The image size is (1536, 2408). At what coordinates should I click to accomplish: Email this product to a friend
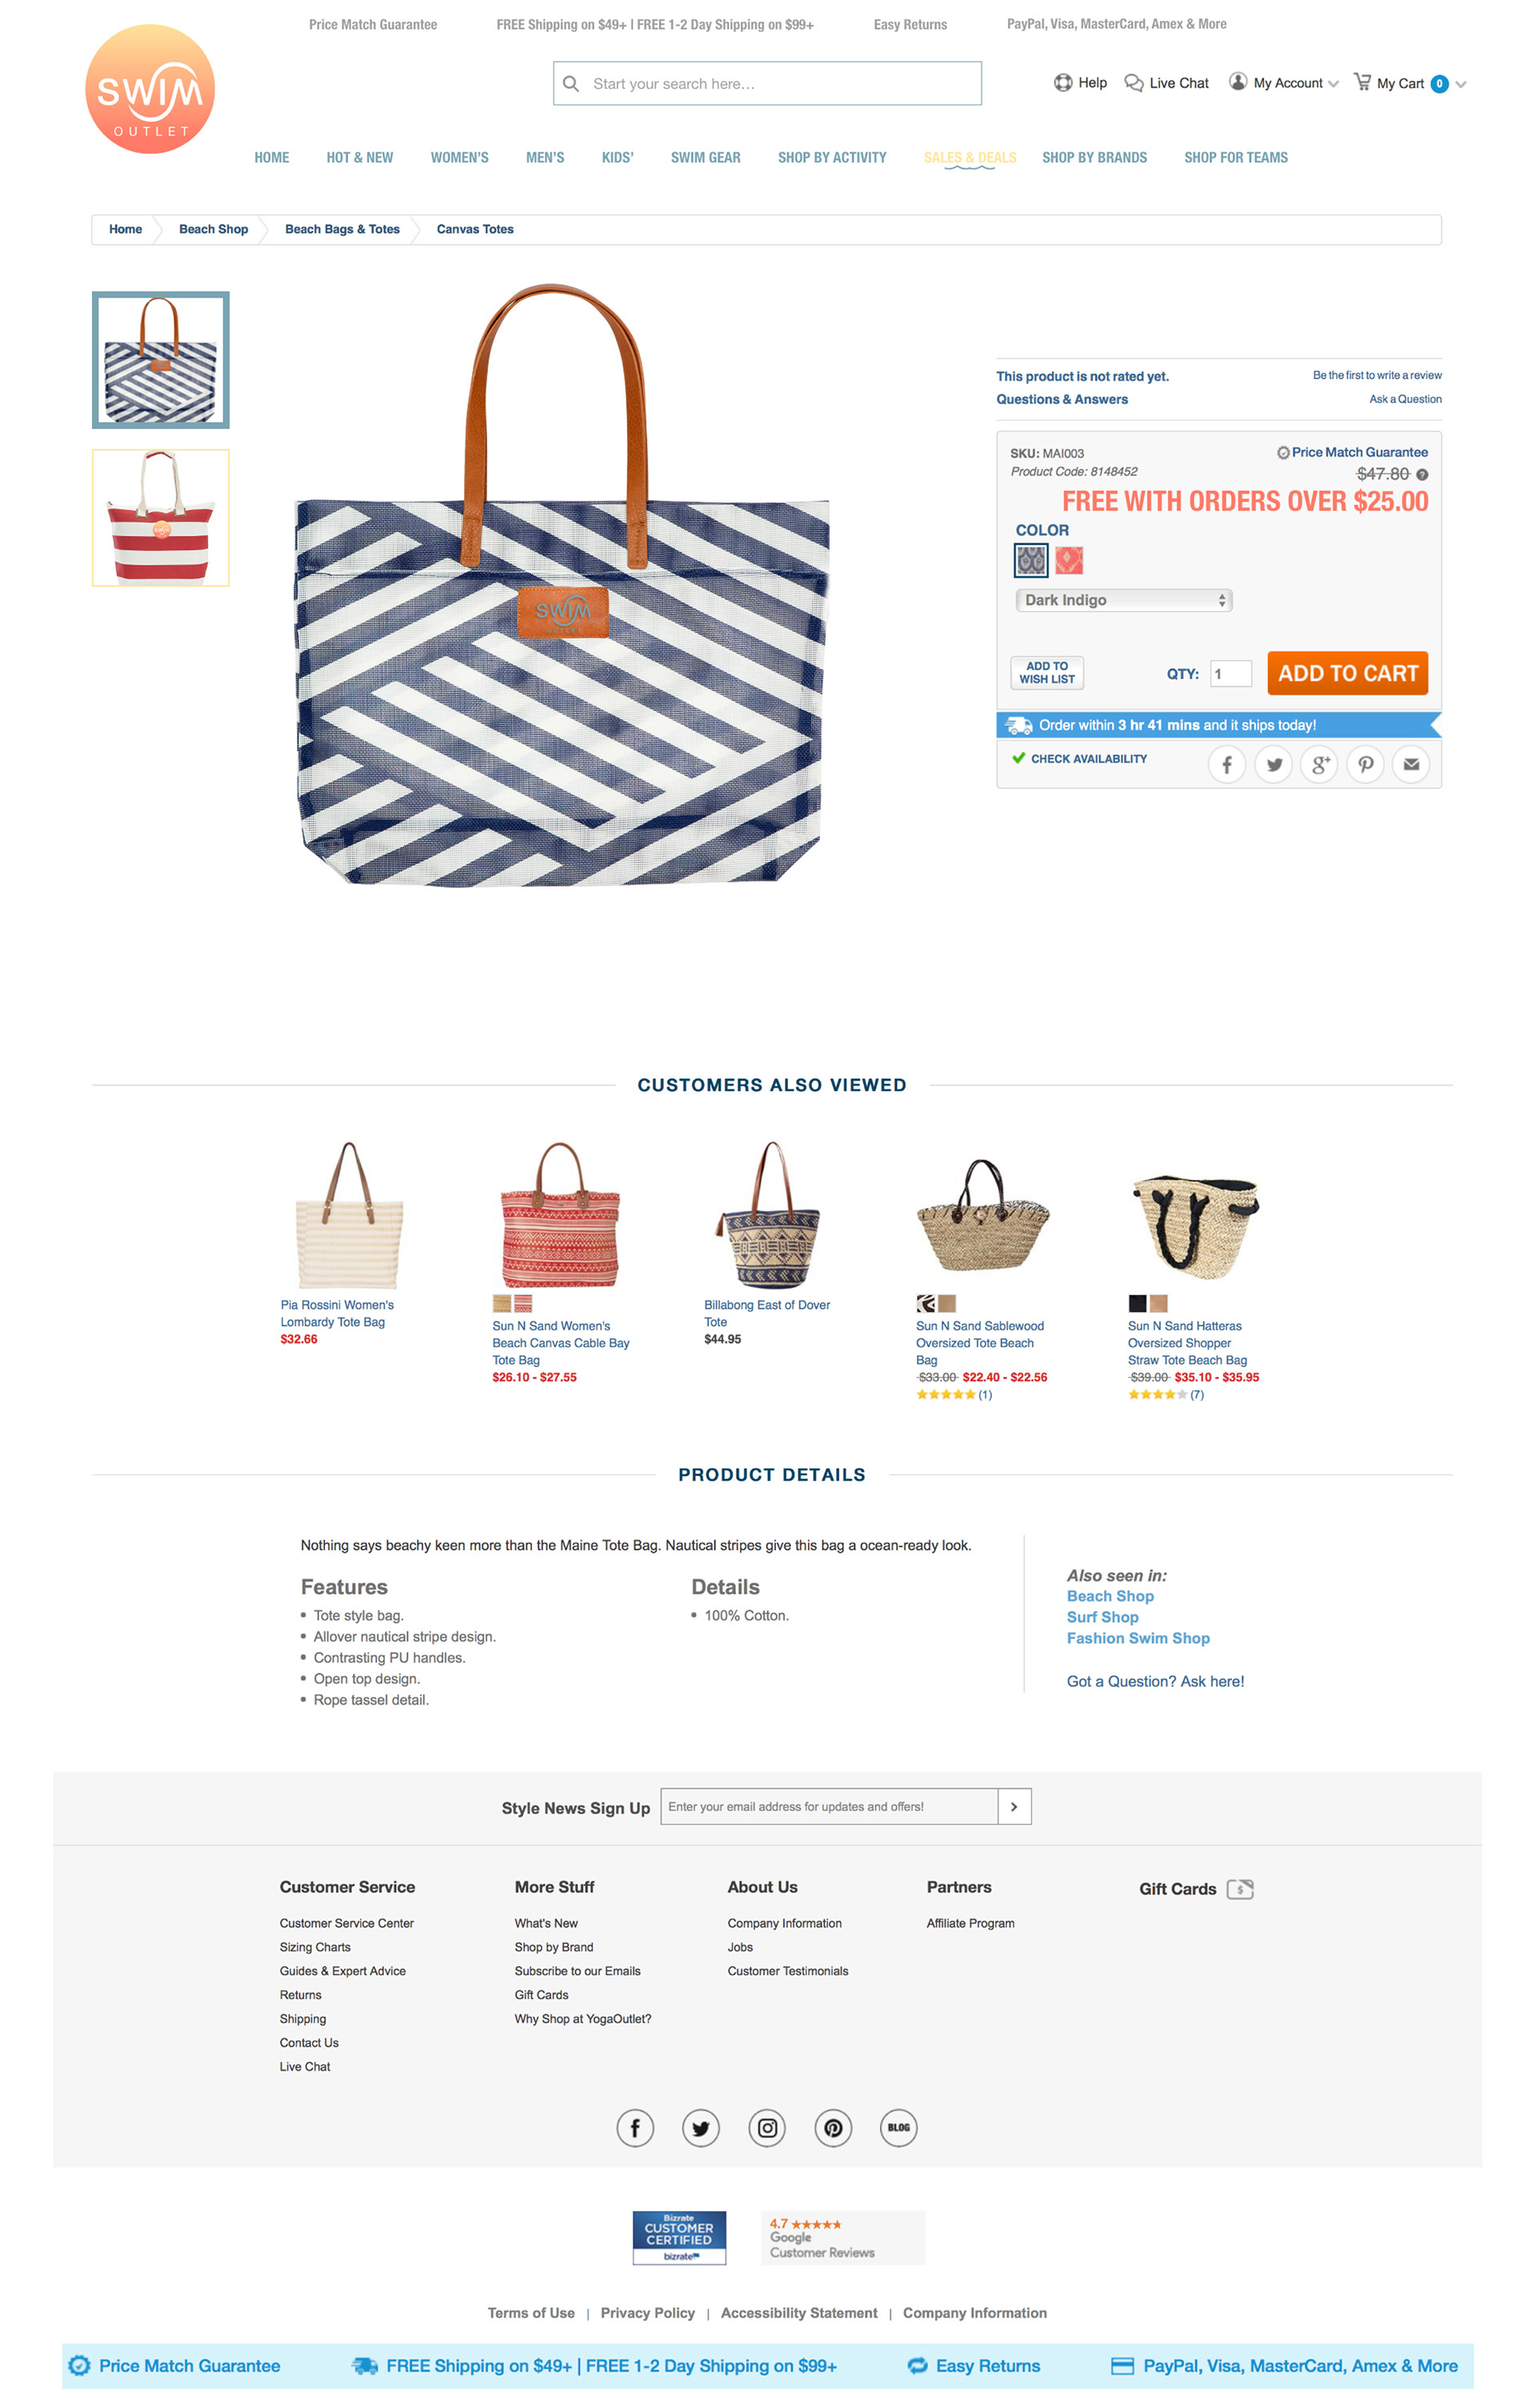tap(1411, 765)
